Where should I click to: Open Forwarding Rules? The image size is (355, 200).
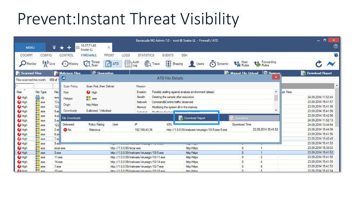click(265, 64)
